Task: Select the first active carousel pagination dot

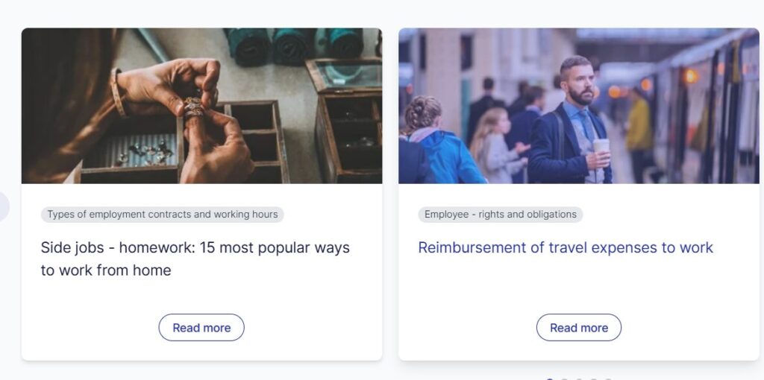Action: click(x=550, y=379)
